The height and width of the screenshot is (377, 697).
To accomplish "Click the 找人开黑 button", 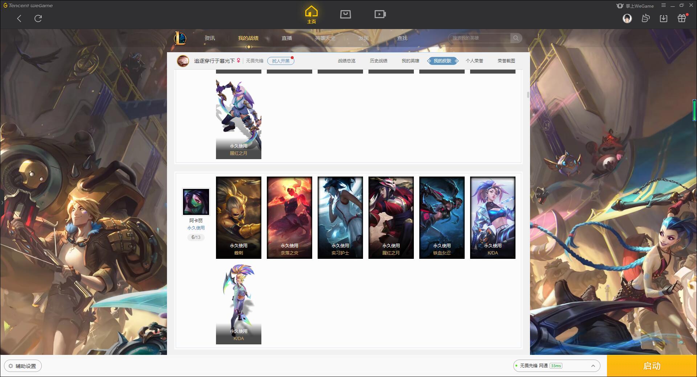I will 281,61.
